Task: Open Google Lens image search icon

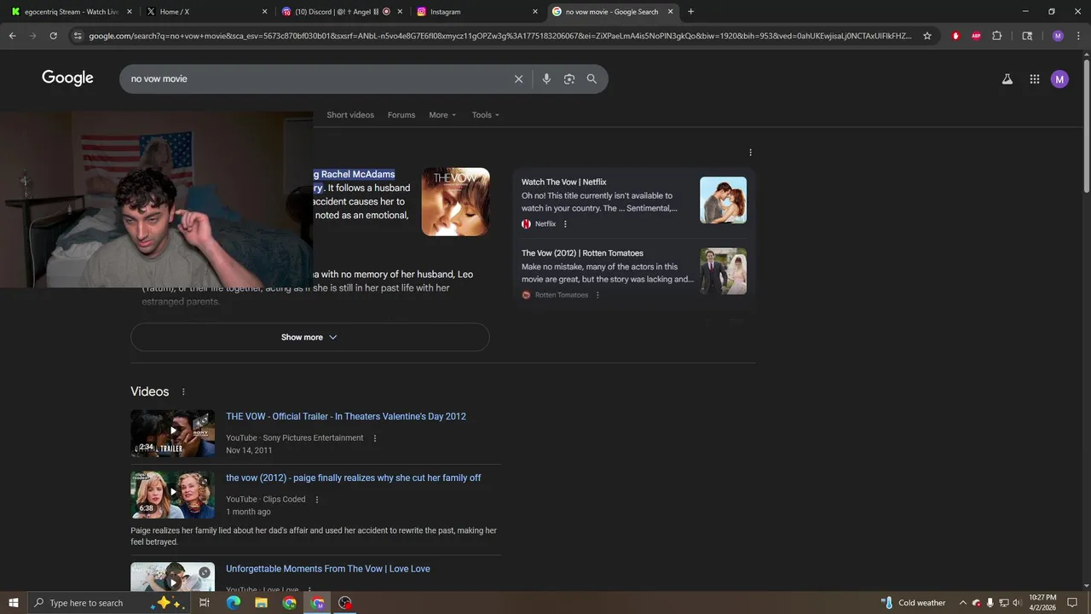Action: (569, 78)
